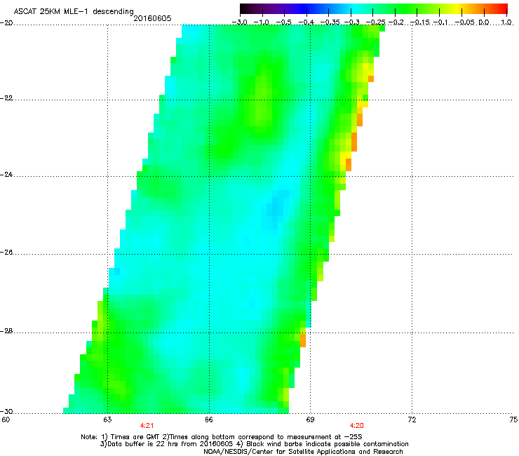The image size is (519, 456).
Task: Click the longitude label 69
Action: (310, 420)
